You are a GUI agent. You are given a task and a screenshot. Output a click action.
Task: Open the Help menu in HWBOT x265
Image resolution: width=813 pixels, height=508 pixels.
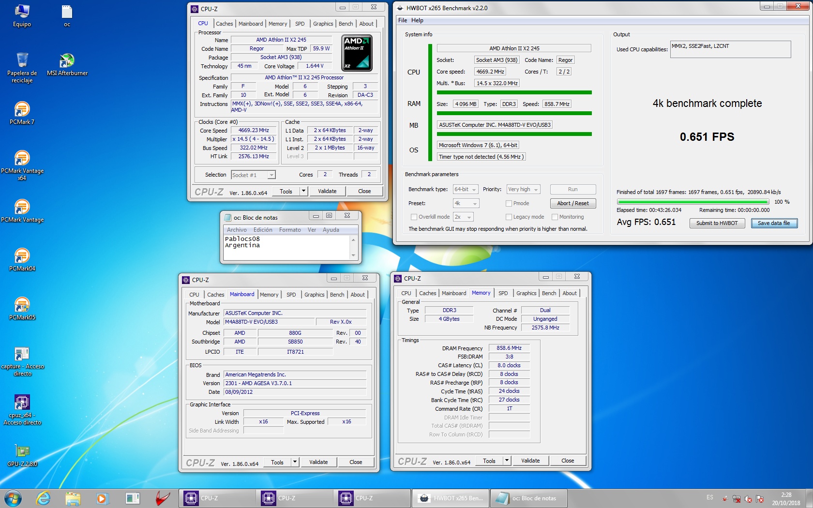pos(417,20)
